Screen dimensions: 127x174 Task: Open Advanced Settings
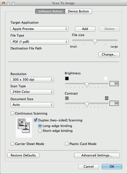click(97, 155)
